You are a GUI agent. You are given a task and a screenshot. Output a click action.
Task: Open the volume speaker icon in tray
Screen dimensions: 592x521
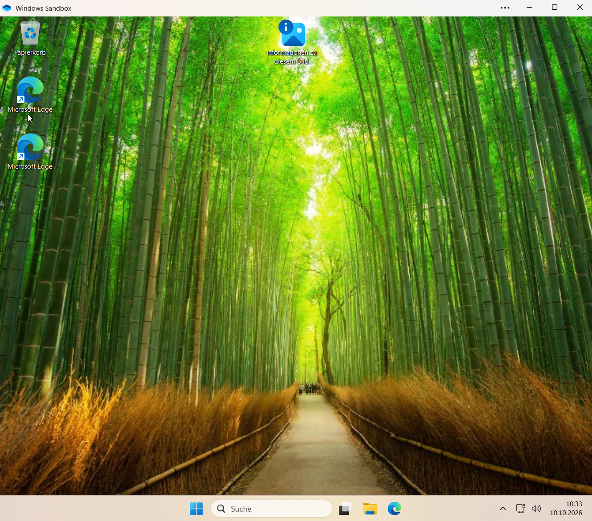pos(536,509)
